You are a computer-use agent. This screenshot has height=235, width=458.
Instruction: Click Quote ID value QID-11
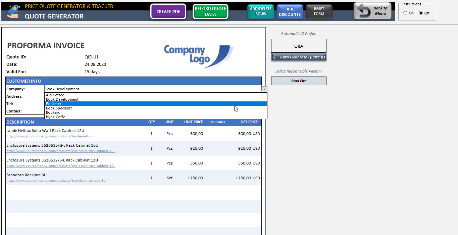(92, 57)
